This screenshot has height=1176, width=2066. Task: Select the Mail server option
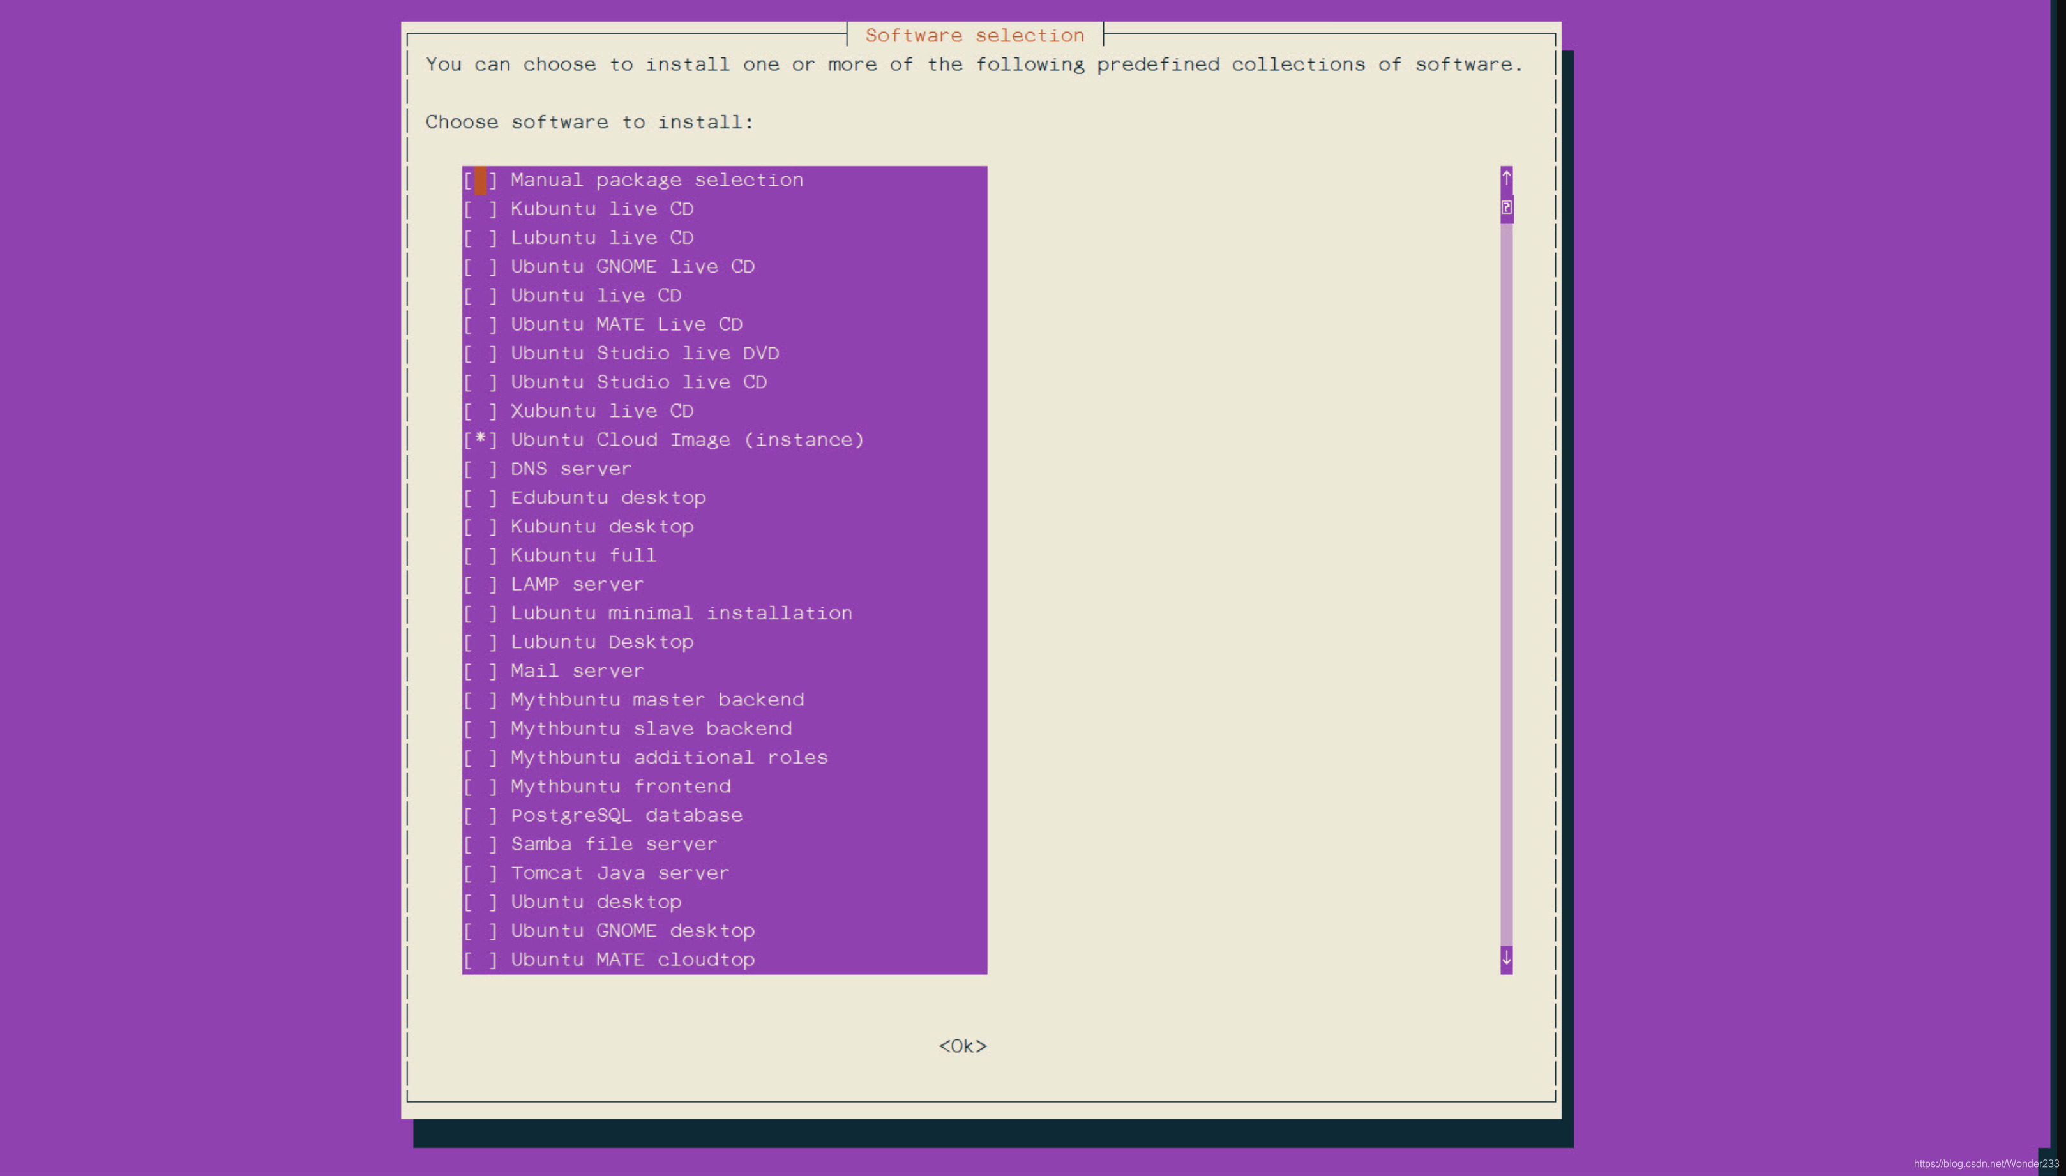[x=481, y=671]
